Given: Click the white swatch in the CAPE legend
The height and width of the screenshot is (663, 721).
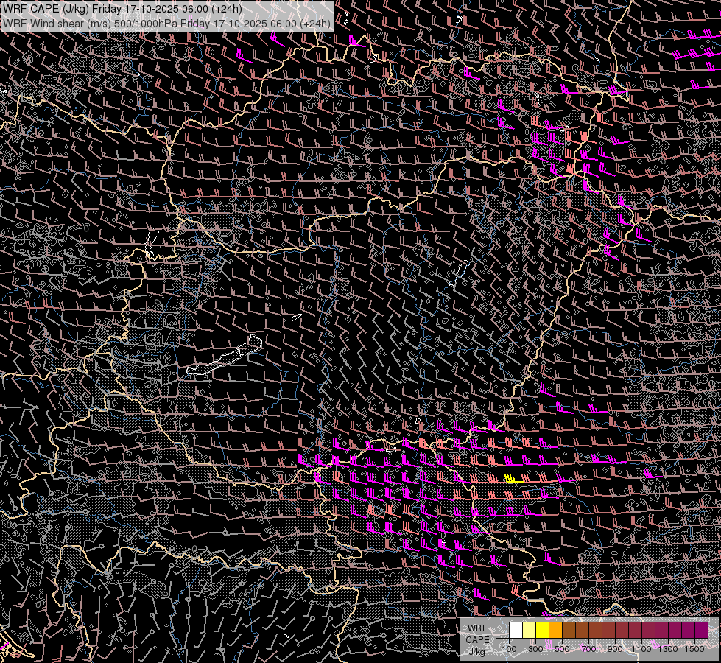Looking at the screenshot, I should [x=516, y=630].
